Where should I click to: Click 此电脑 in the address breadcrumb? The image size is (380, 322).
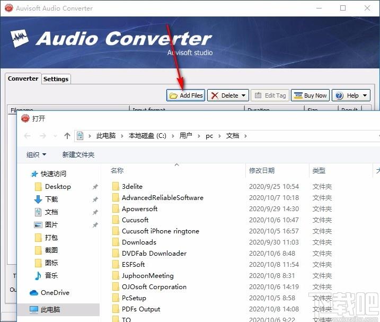tap(106, 136)
